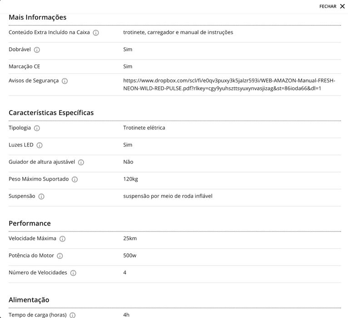Open the Dropbox safety manual link

(x=229, y=84)
